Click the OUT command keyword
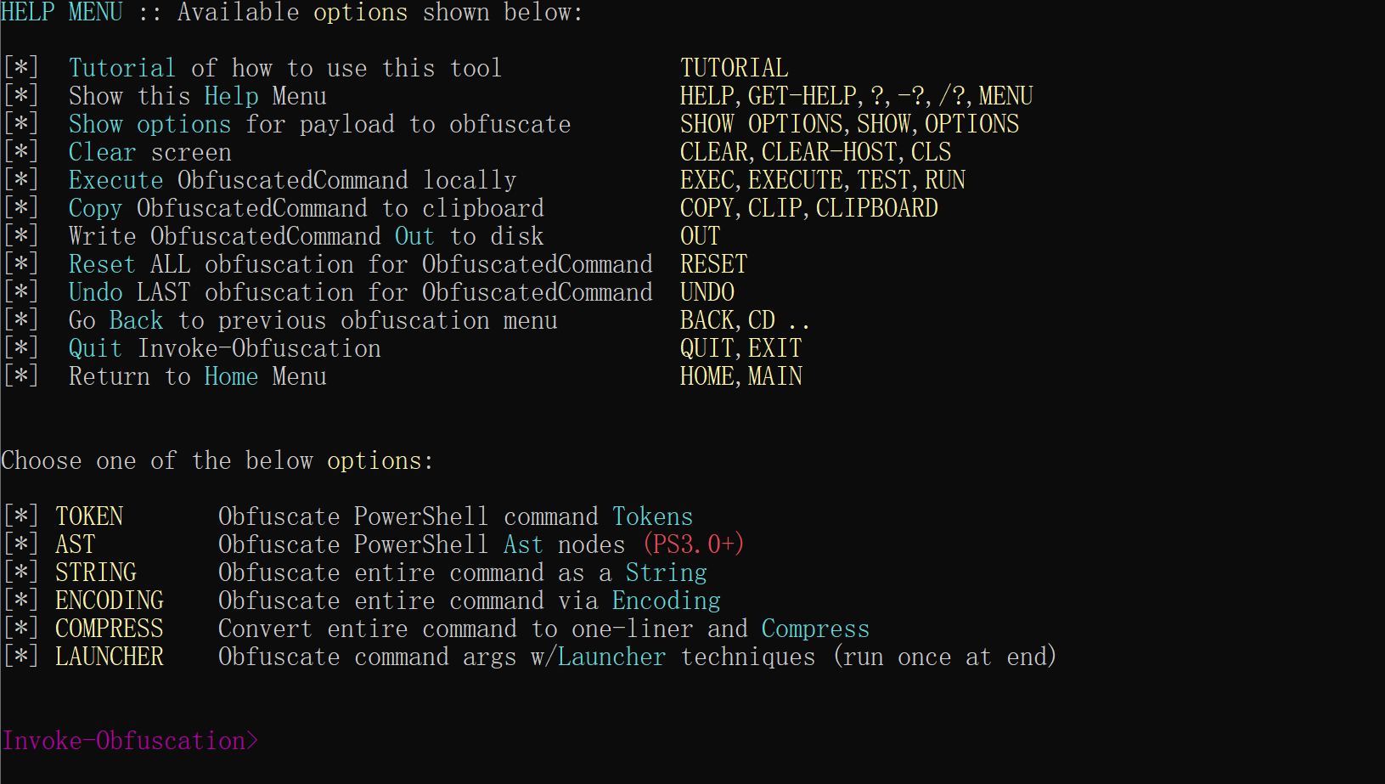This screenshot has height=784, width=1385. click(x=701, y=236)
